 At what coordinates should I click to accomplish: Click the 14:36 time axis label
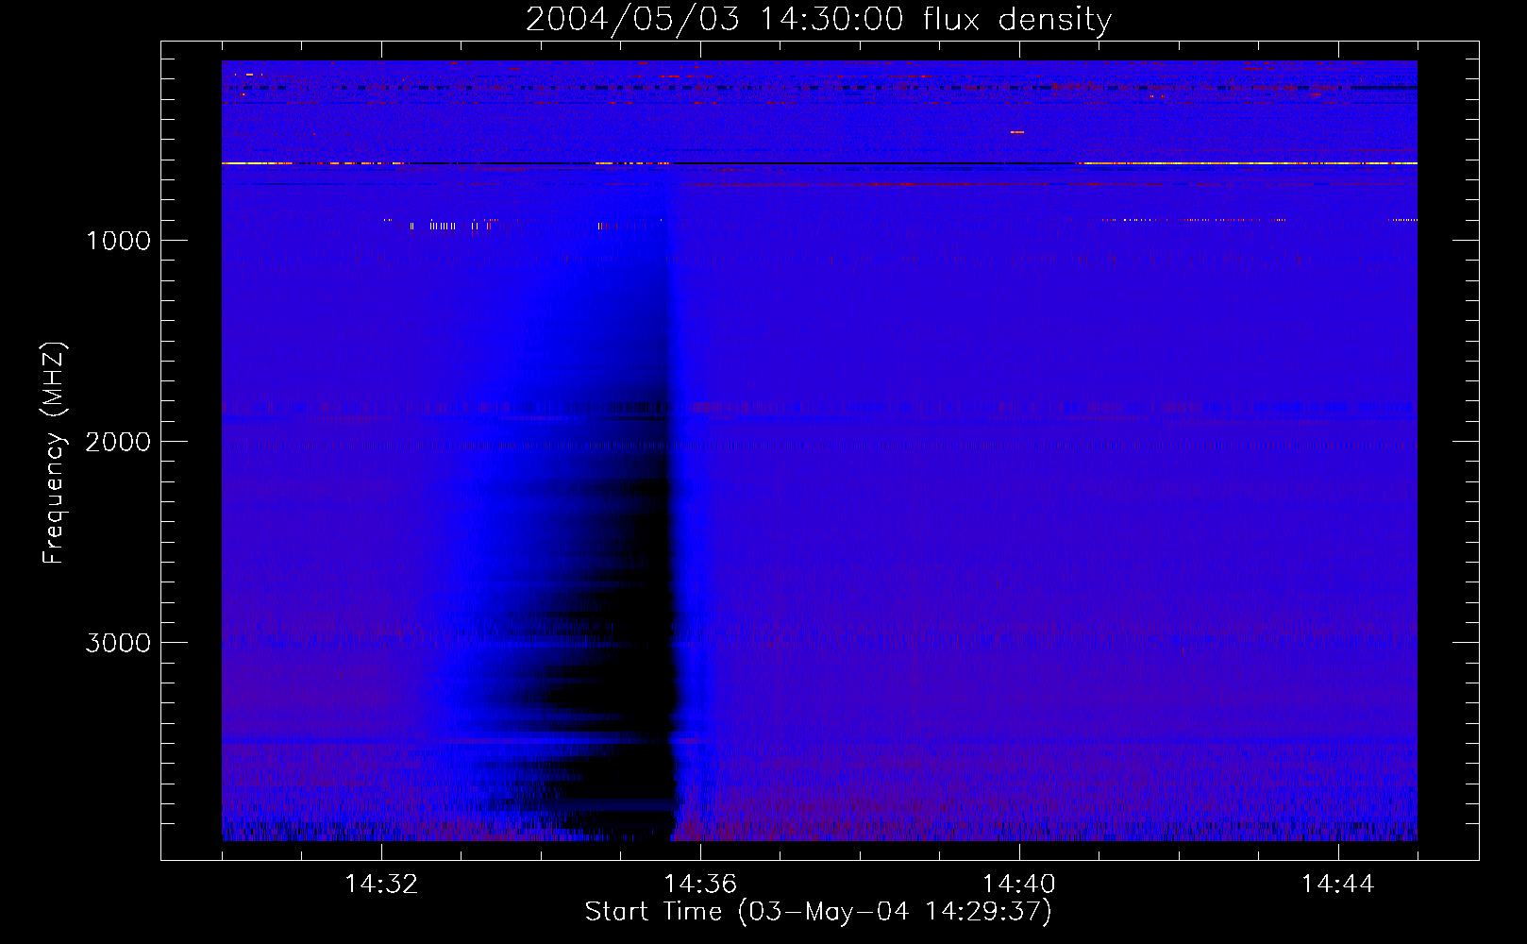[x=700, y=885]
